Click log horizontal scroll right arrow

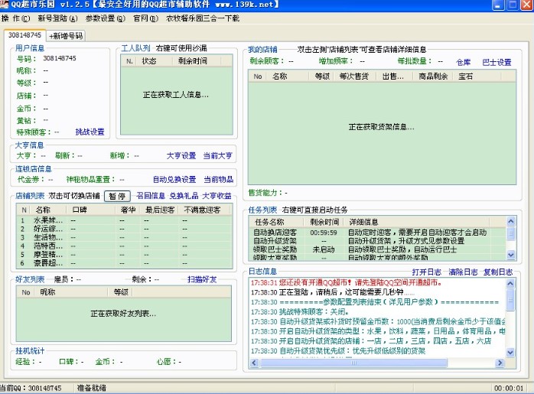coord(500,363)
